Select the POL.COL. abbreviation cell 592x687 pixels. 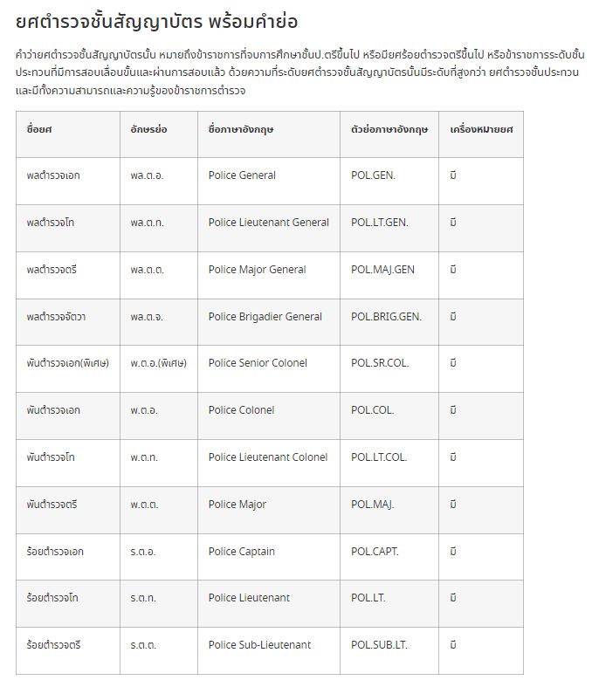372,410
